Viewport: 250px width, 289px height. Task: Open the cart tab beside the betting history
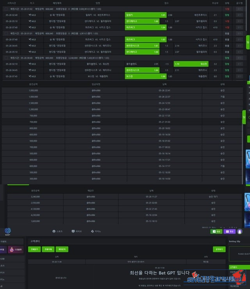click(x=248, y=42)
